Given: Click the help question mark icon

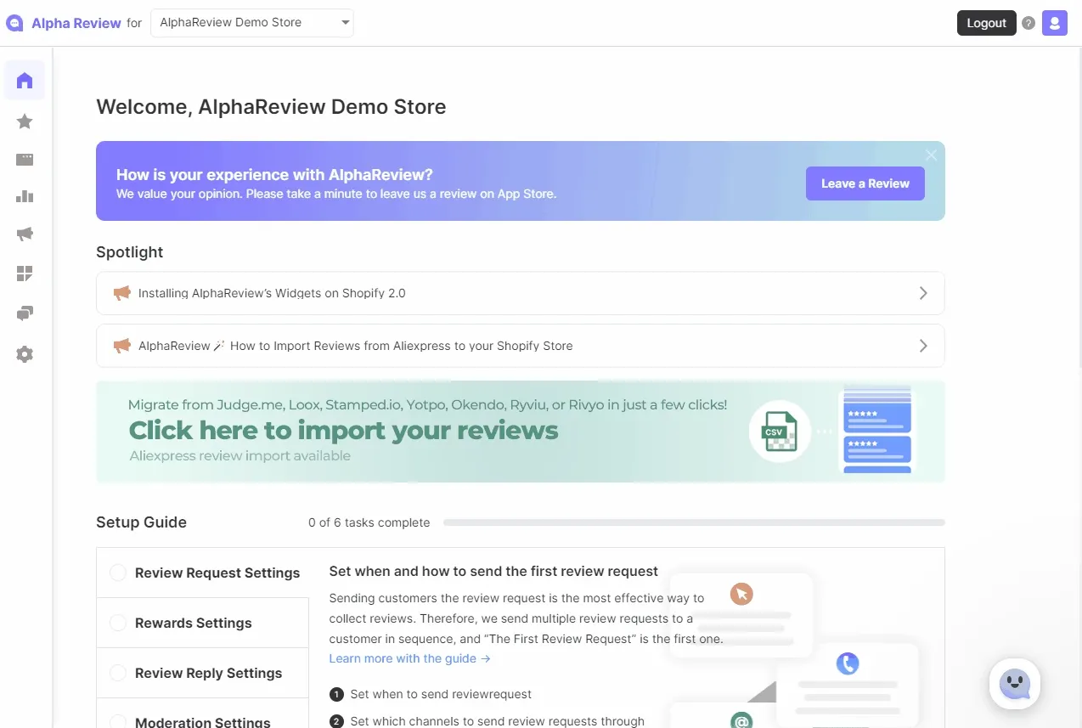Looking at the screenshot, I should 1028,23.
